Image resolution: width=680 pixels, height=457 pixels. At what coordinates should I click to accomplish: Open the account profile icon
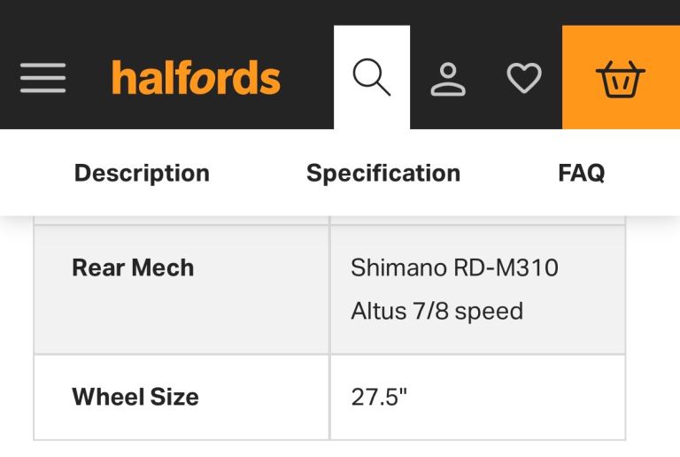(x=448, y=78)
